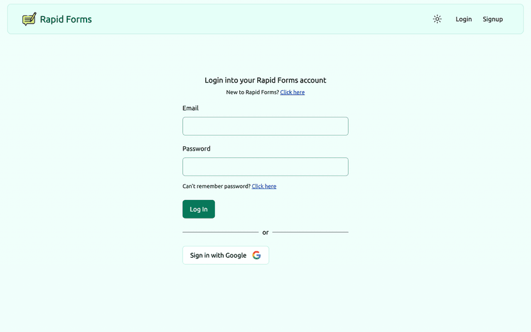Click the forgot password "Click here" link
This screenshot has width=531, height=332.
click(264, 187)
